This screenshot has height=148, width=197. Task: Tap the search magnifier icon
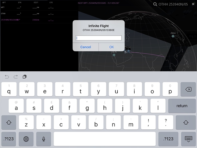155,4
